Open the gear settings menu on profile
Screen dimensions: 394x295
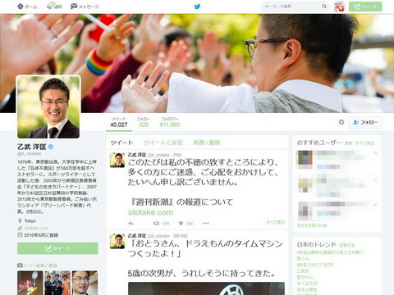pos(341,122)
